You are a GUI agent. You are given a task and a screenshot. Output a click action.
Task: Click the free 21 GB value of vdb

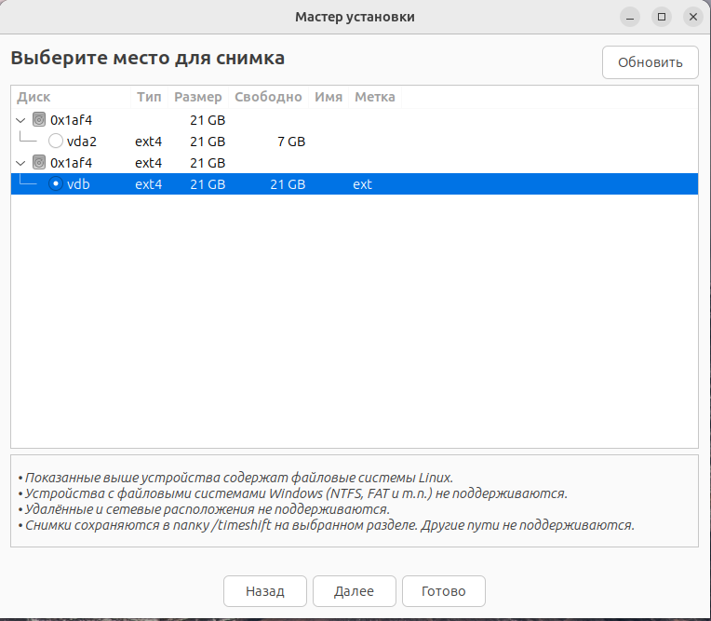click(x=288, y=184)
